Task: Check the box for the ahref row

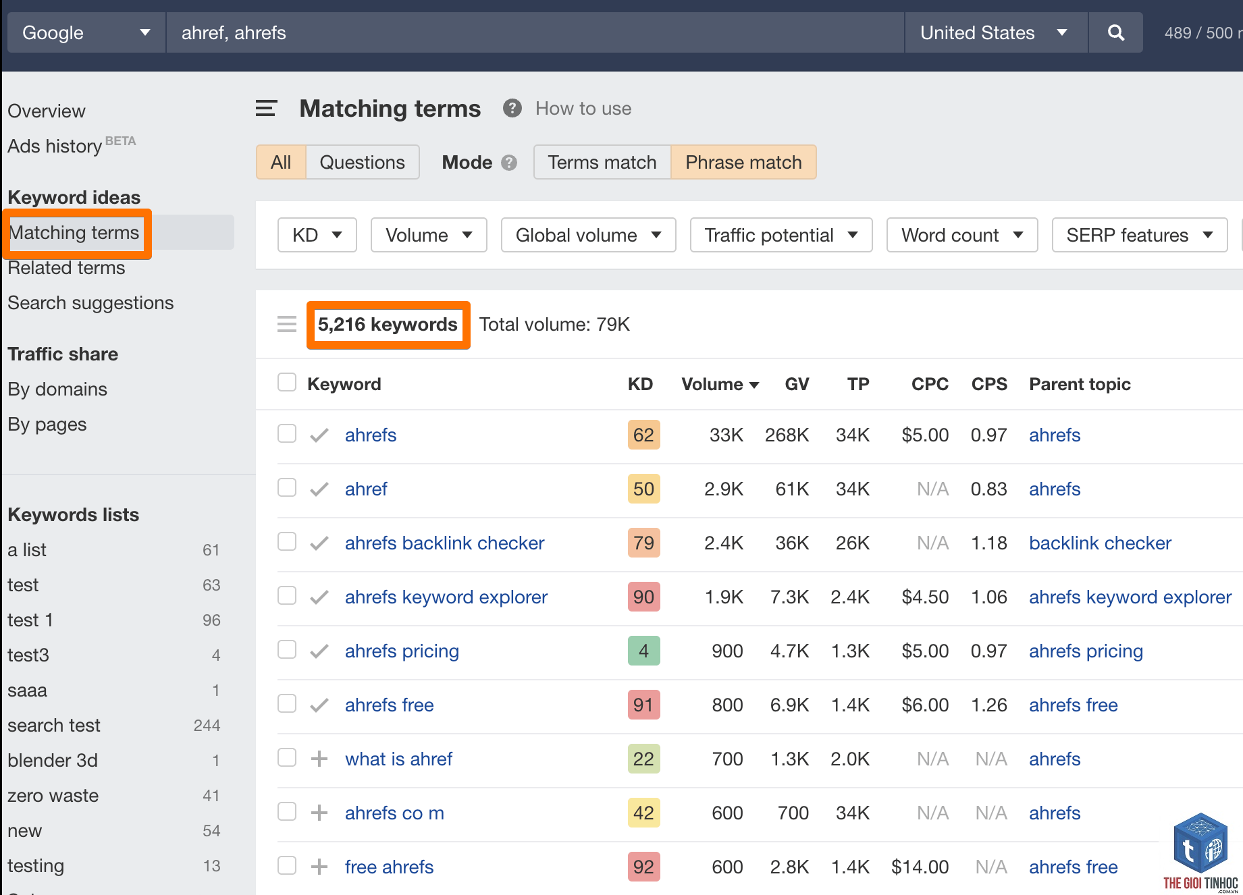Action: pyautogui.click(x=287, y=487)
